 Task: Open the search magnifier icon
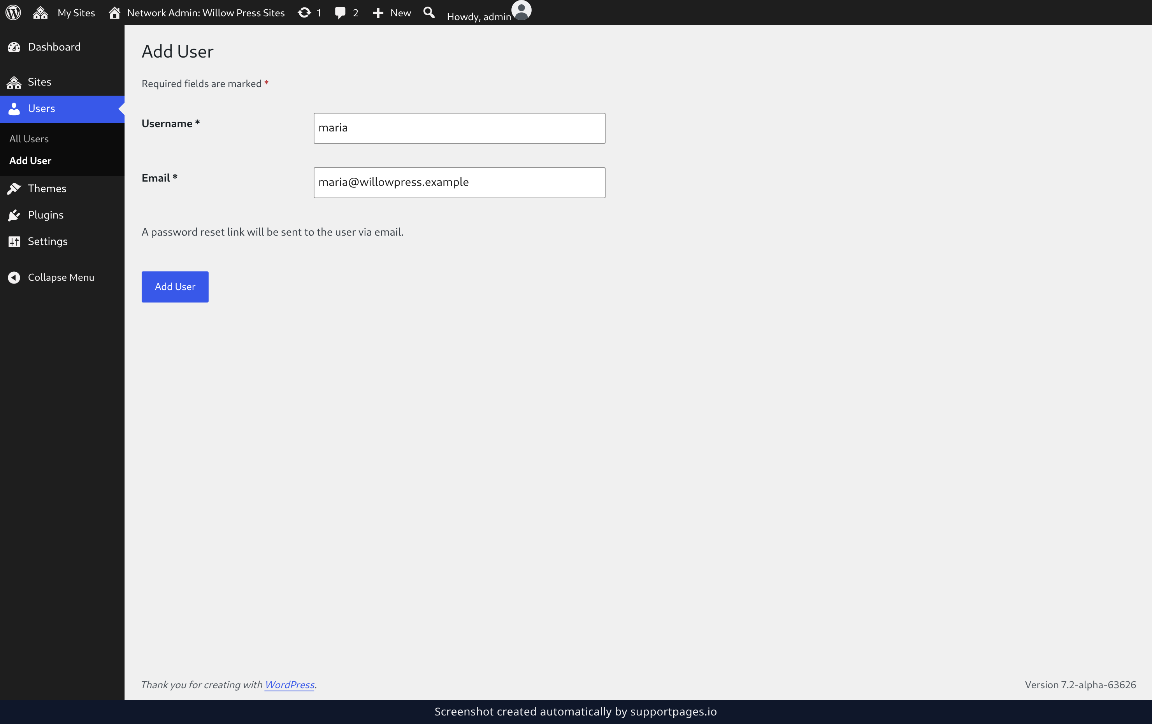[x=429, y=12]
